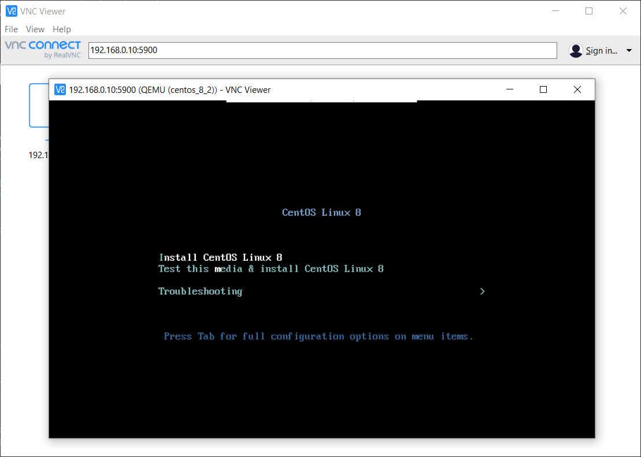Close the main VNC Viewer window
The width and height of the screenshot is (641, 457).
623,11
